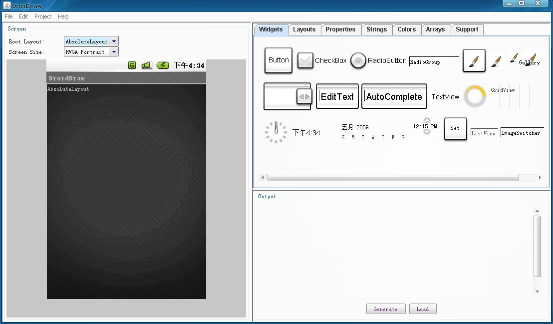Click the time picker up arrow

click(427, 120)
